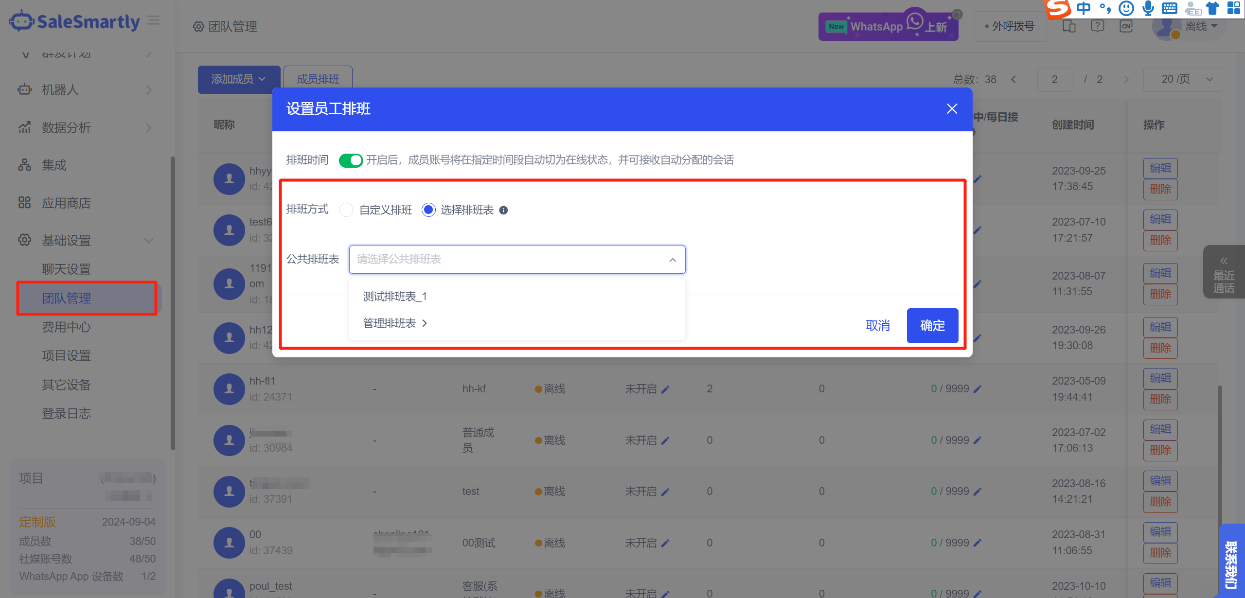Click the device switch icon in header

click(1068, 26)
